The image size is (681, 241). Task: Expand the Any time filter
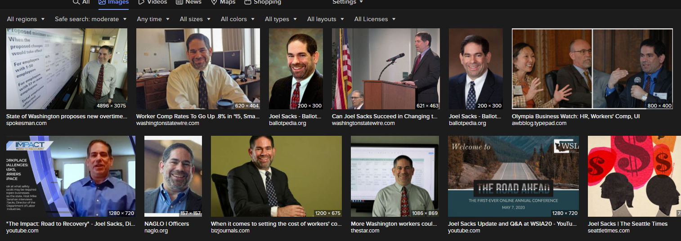click(153, 19)
